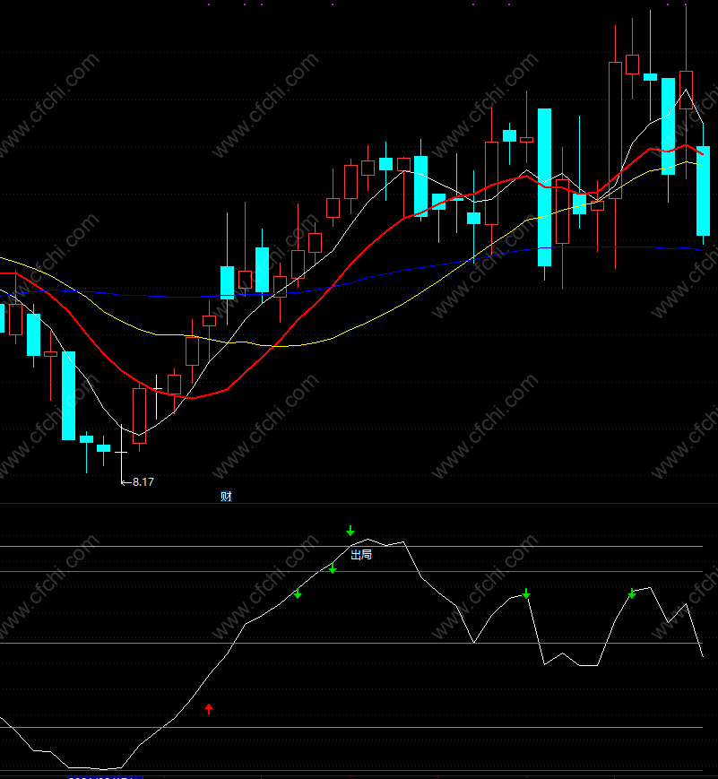Viewport: 718px width, 779px height.
Task: Click the red up-arrow buy signal
Action: pyautogui.click(x=209, y=708)
